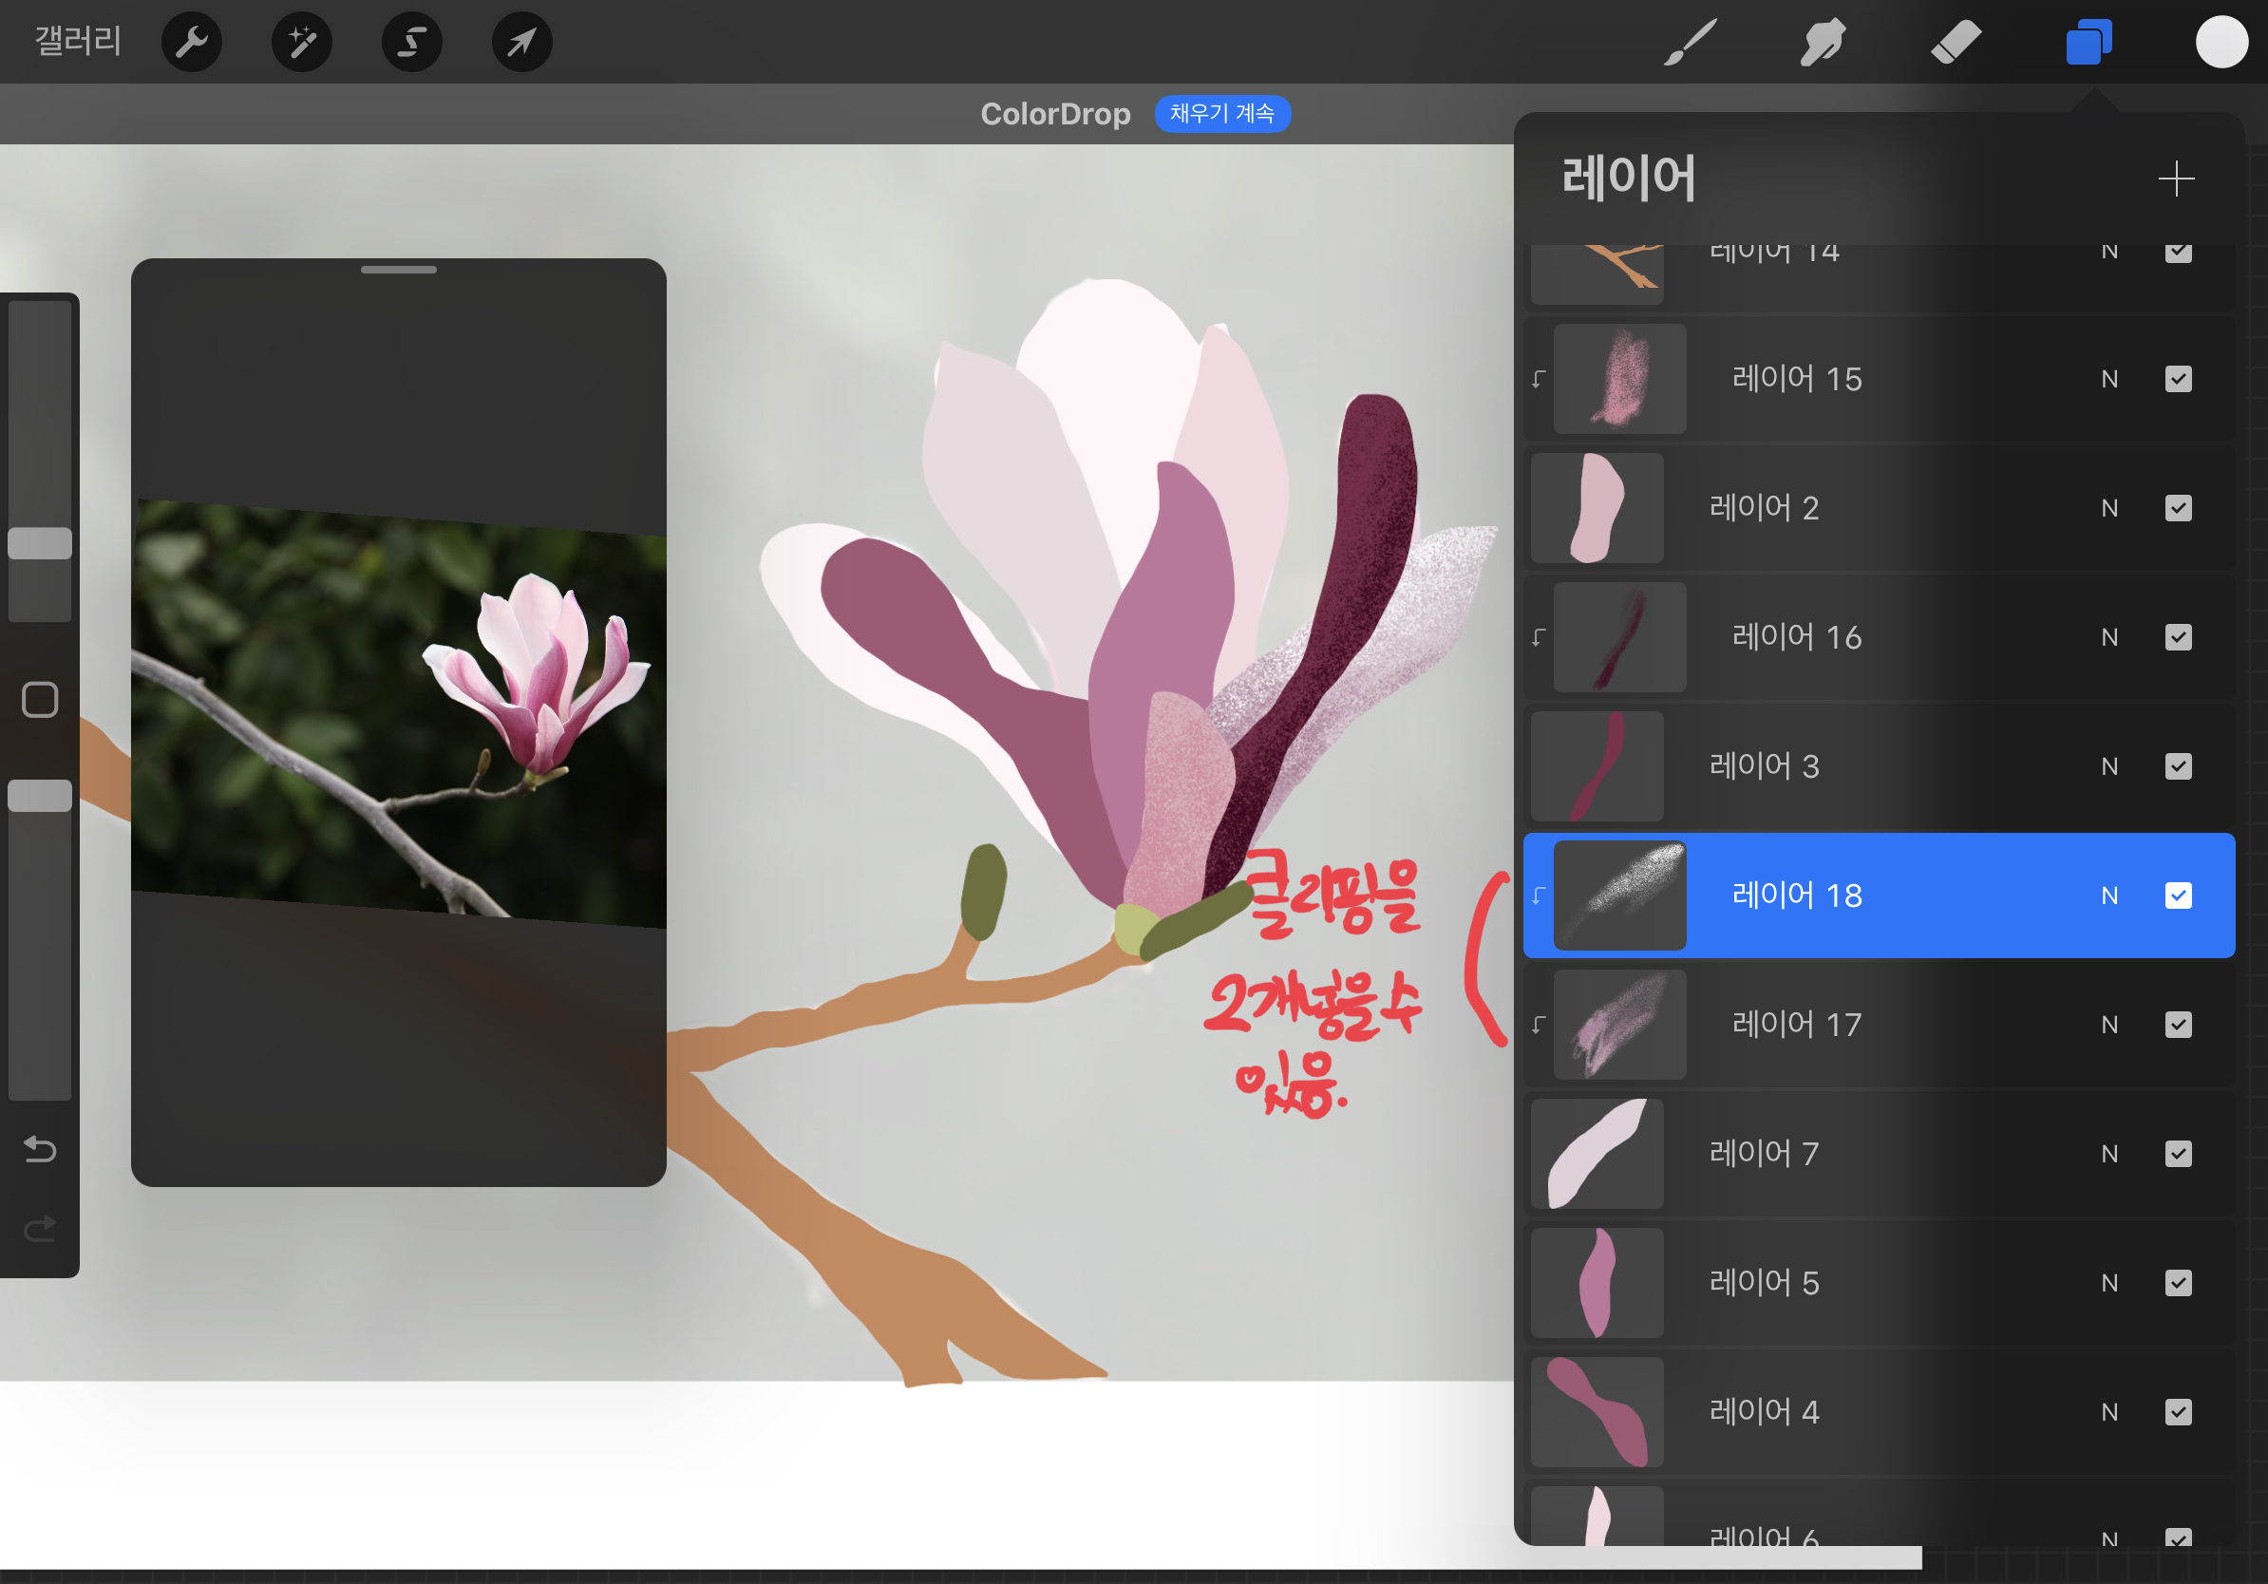Open the active color circle

click(x=2221, y=43)
